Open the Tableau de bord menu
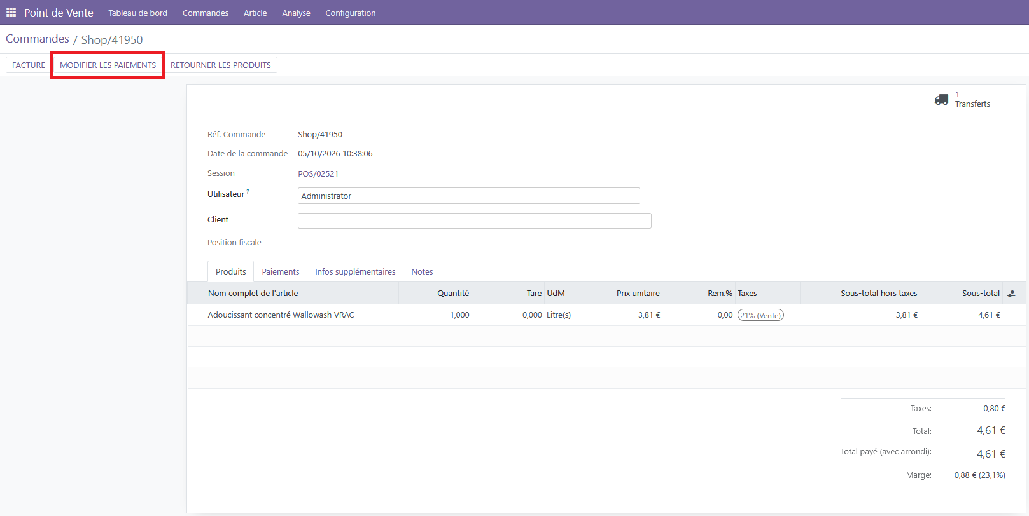This screenshot has height=516, width=1029. (x=137, y=13)
